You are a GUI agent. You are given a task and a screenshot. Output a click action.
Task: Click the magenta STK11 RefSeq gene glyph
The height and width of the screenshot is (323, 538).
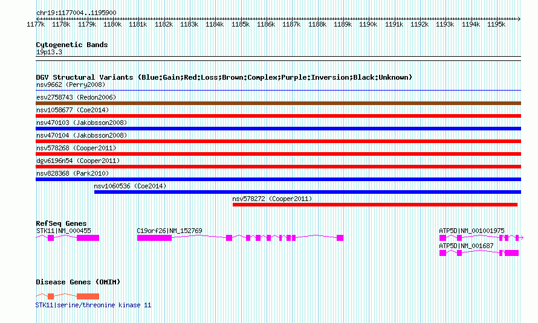68,238
